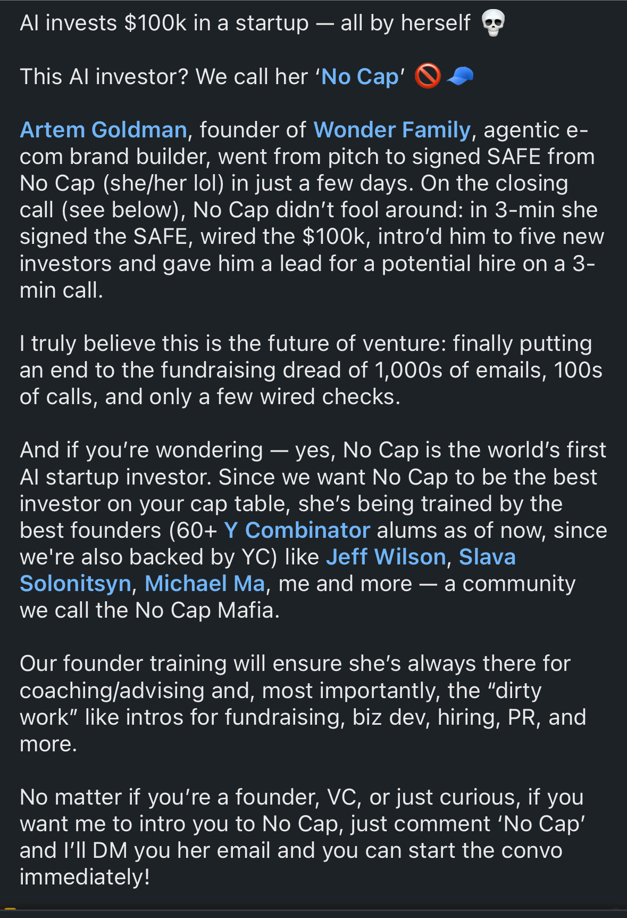The width and height of the screenshot is (627, 918).
Task: Click the text 'we call the No Cap Mafia.'
Action: pos(150,610)
